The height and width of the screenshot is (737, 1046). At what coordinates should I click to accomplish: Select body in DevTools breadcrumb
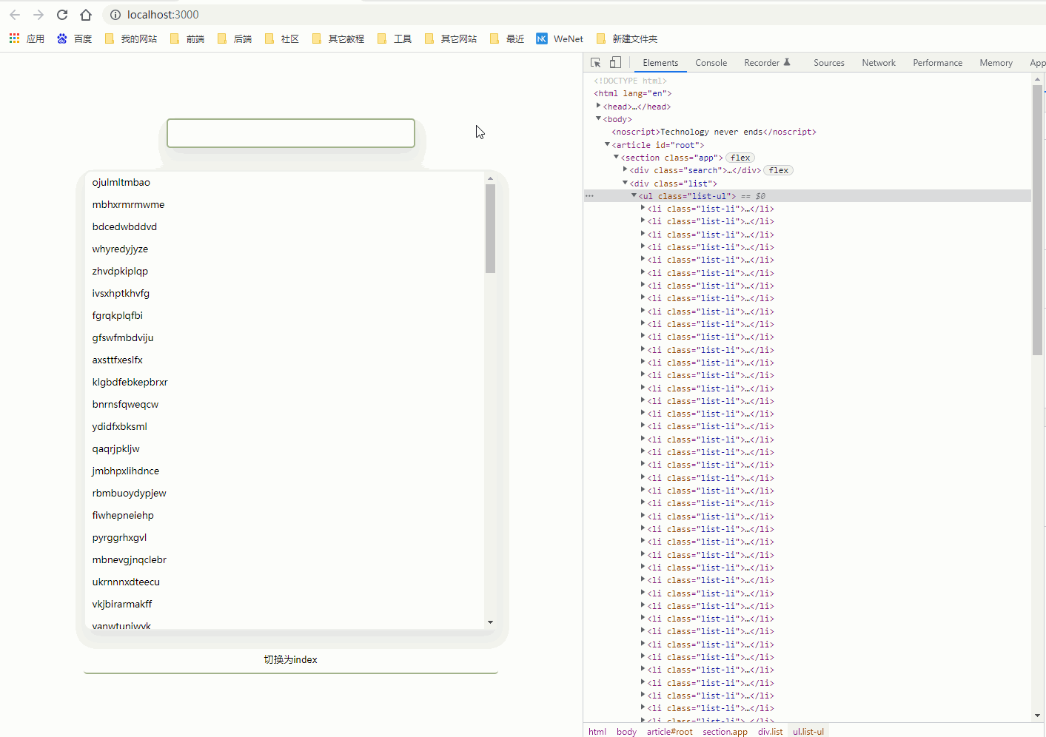click(x=626, y=732)
